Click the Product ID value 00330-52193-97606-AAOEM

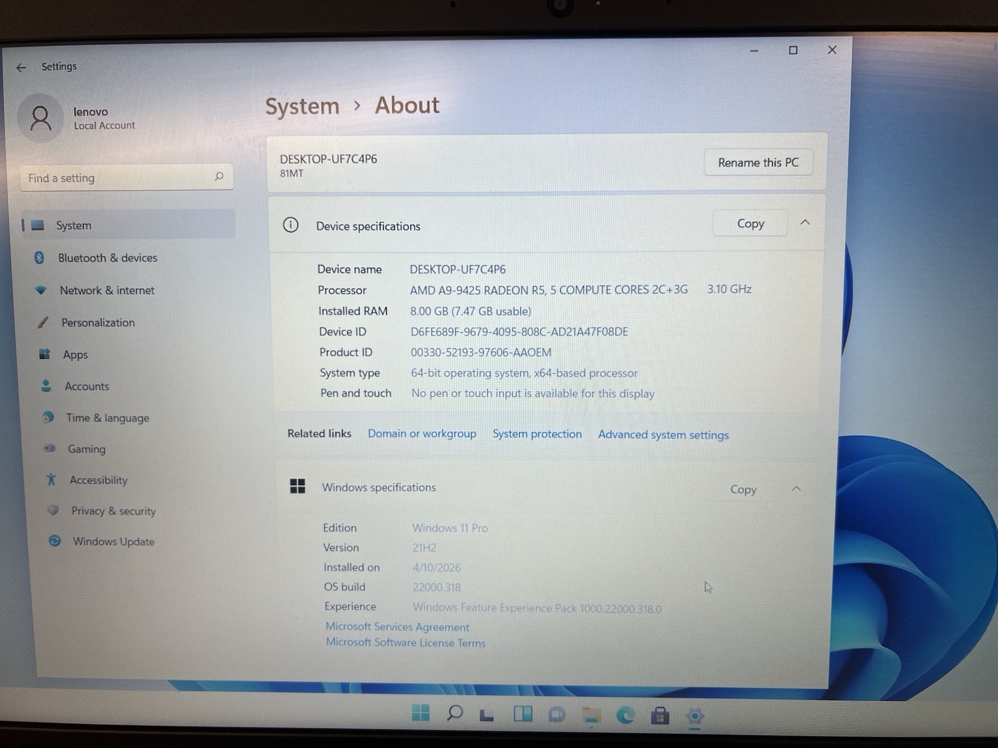point(481,352)
